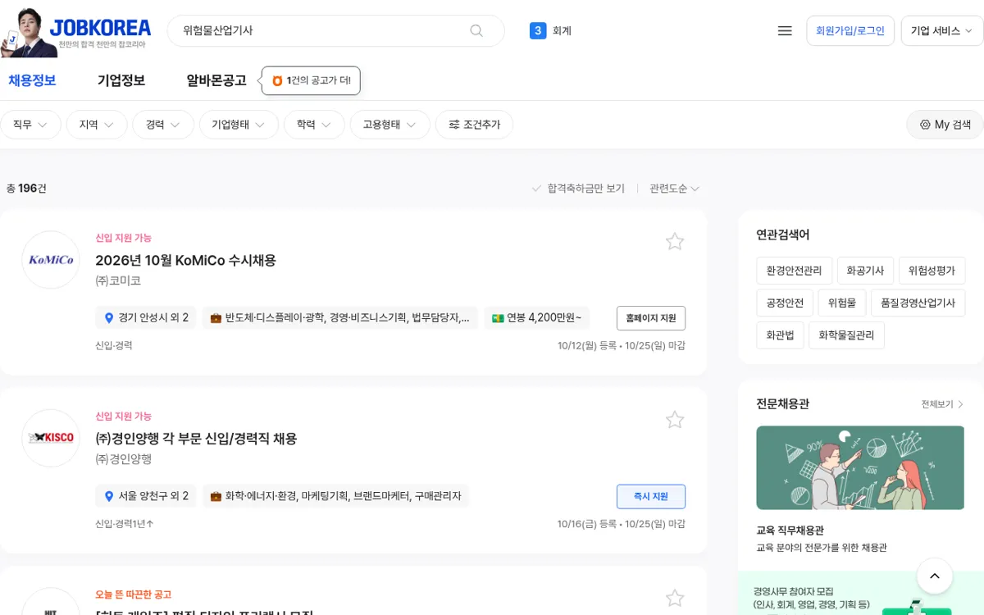Select related keyword 화학물질관리
Image resolution: width=984 pixels, height=615 pixels.
[846, 335]
